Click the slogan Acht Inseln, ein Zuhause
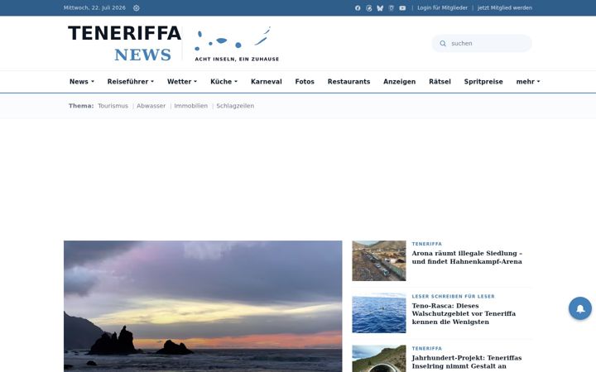This screenshot has height=372, width=596. click(237, 60)
